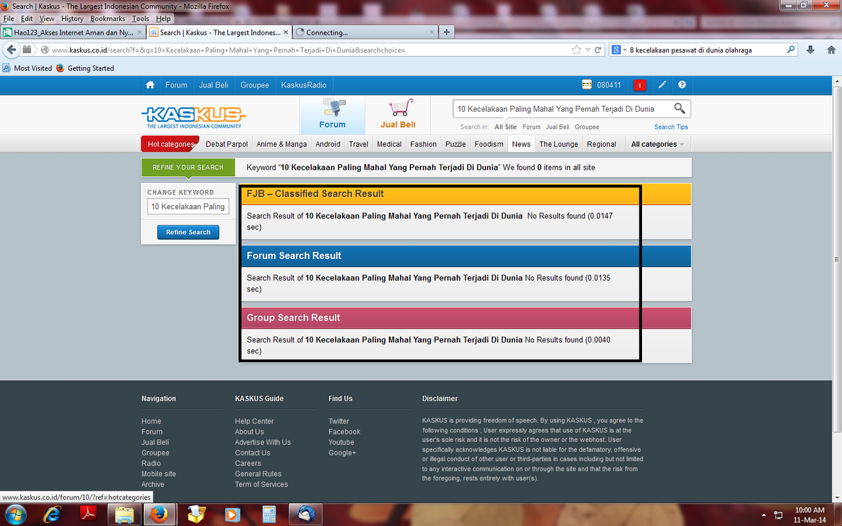Open the Bookmarks menu
Screen dimensions: 842x526
pos(107,19)
